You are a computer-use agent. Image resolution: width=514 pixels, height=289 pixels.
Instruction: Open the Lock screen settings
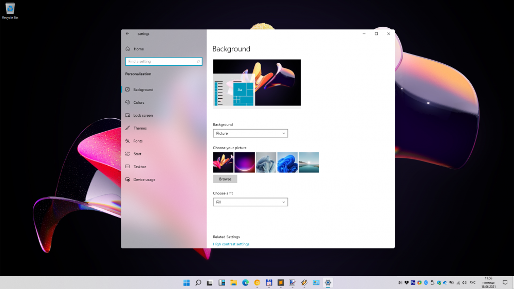[142, 115]
